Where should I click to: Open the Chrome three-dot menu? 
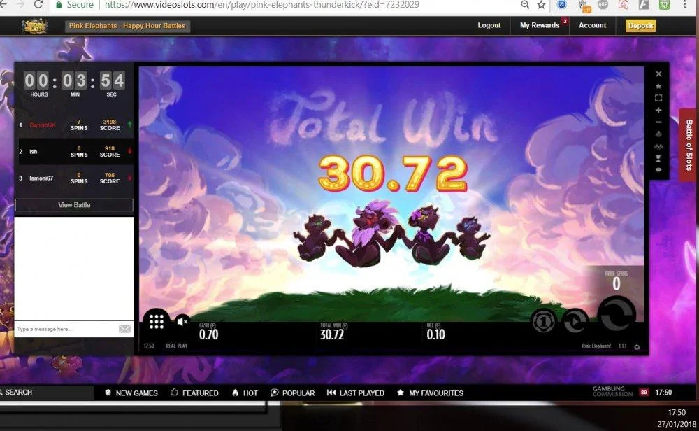(x=685, y=4)
